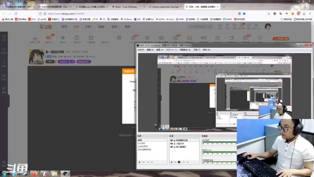Open the 鱼吧 link in Douyu nav

tap(128, 27)
